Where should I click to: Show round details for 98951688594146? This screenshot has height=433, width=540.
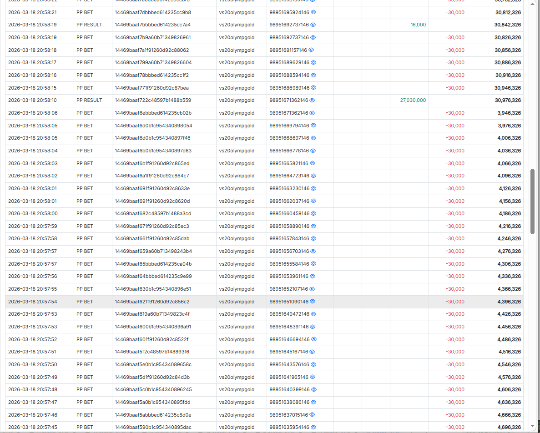(x=314, y=75)
